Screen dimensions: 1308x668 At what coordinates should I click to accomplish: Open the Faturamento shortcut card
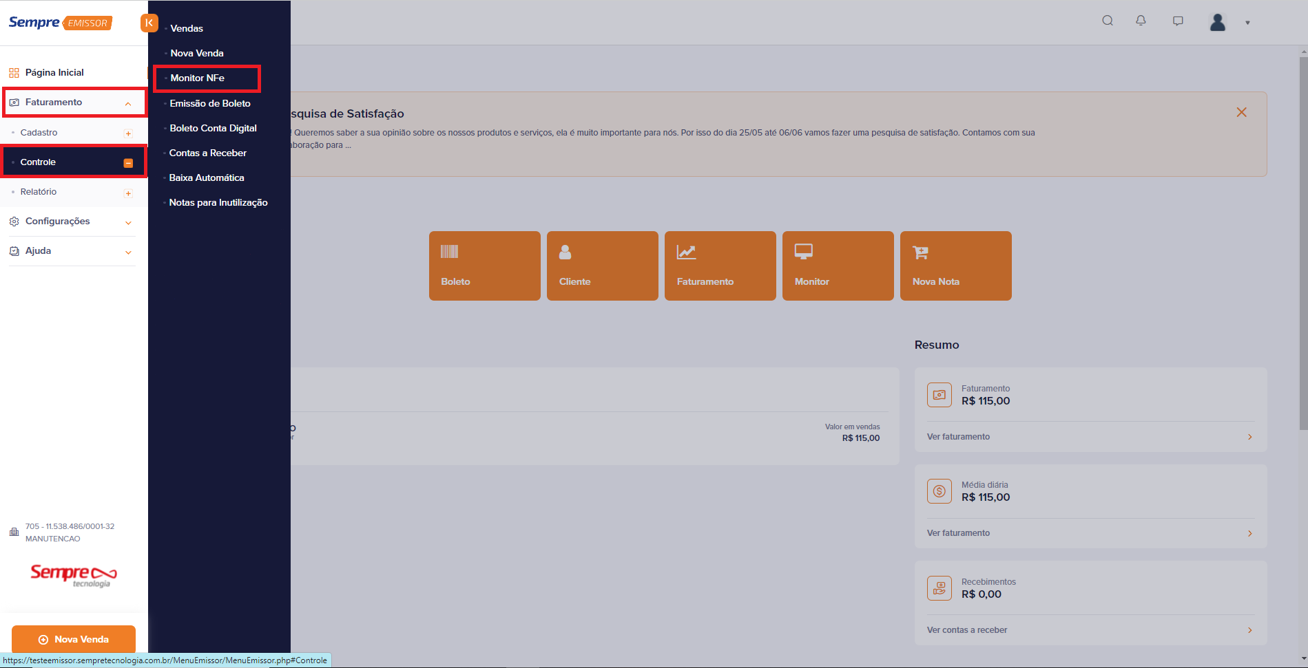[720, 266]
